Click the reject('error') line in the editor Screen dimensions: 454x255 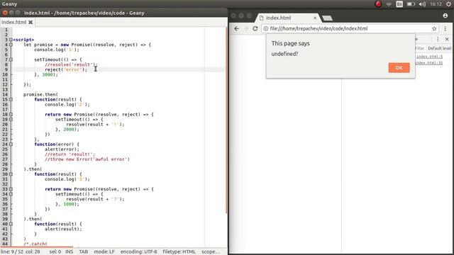coord(66,69)
